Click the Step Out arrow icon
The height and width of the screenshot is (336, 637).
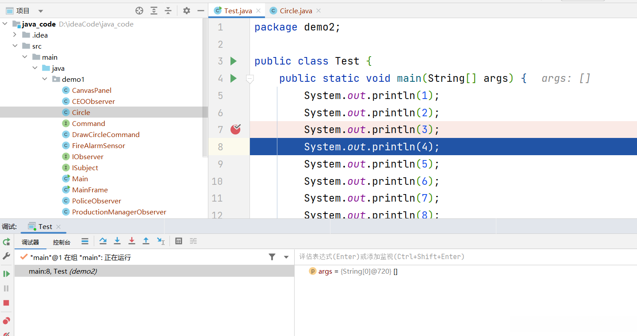click(146, 241)
